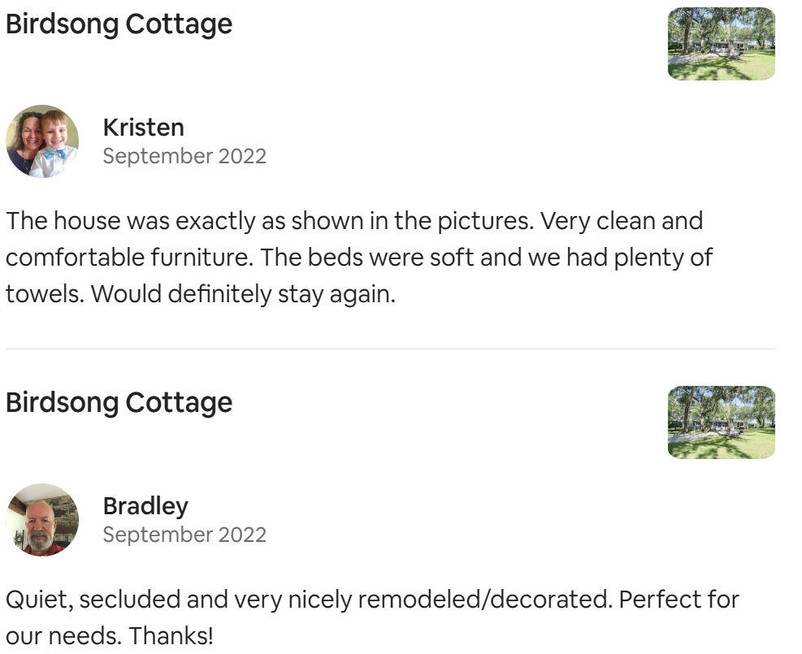Image resolution: width=802 pixels, height=654 pixels.
Task: Click the text 'our needs. Thanks!'
Action: 110,637
